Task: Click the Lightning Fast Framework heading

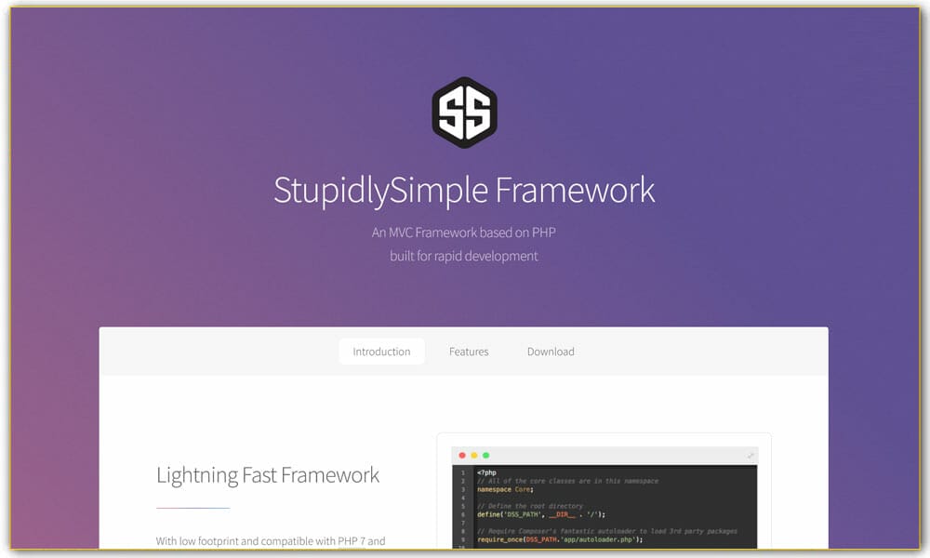Action: tap(268, 475)
